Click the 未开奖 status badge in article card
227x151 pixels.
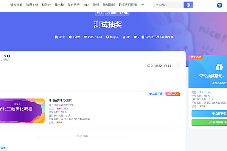59,123
